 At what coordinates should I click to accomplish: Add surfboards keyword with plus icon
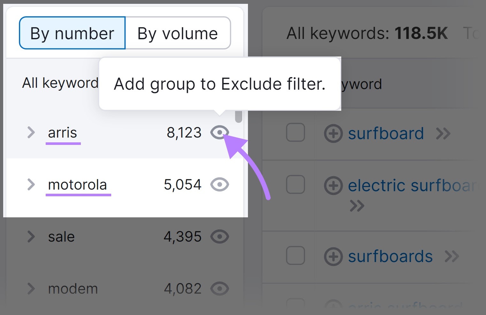(x=333, y=256)
